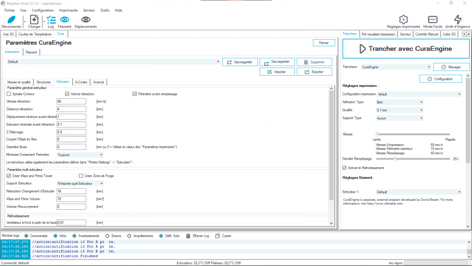Open the Trancheur CuraEngine dropdown
This screenshot has width=472, height=266.
(x=396, y=67)
